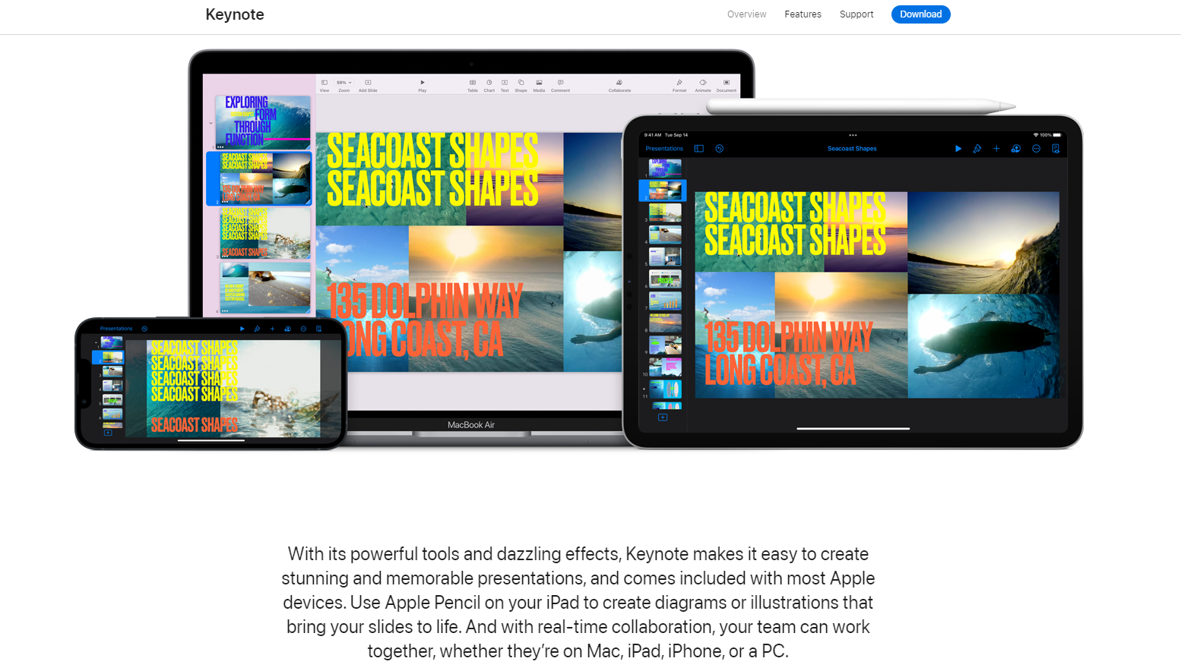1181x671 pixels.
Task: Tap the add slide button on iPad
Action: click(x=663, y=417)
